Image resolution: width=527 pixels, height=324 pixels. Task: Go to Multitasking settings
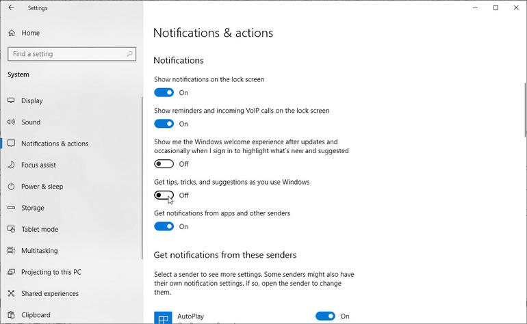pos(39,251)
